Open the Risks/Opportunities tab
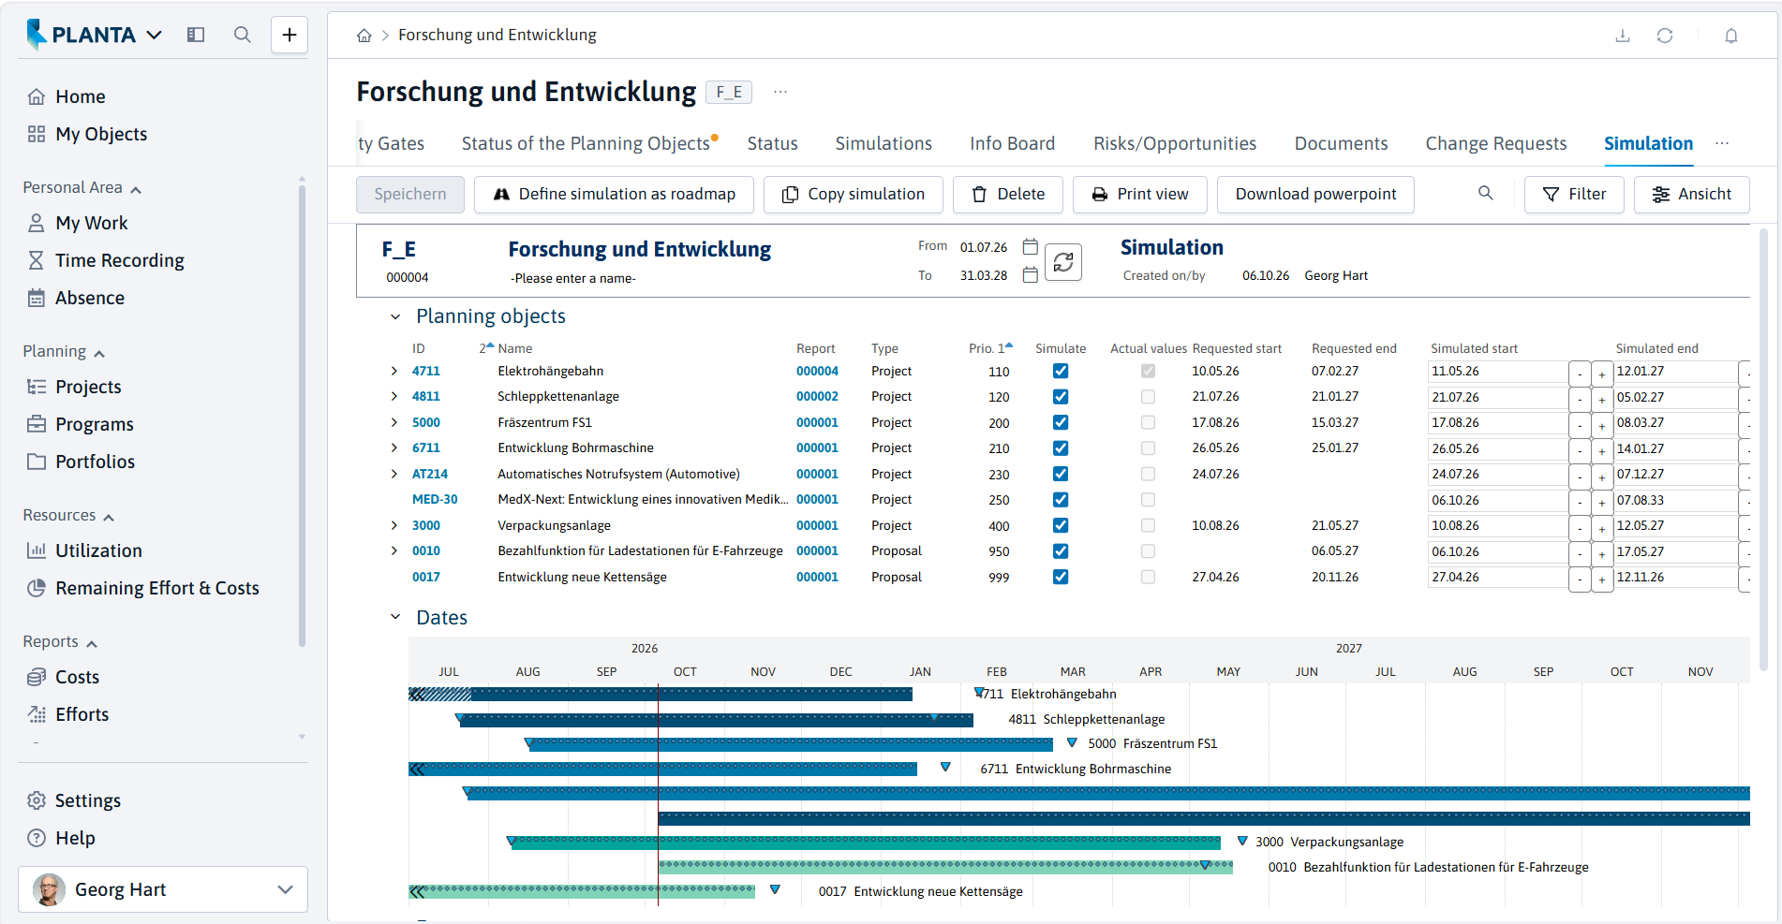 1175,143
